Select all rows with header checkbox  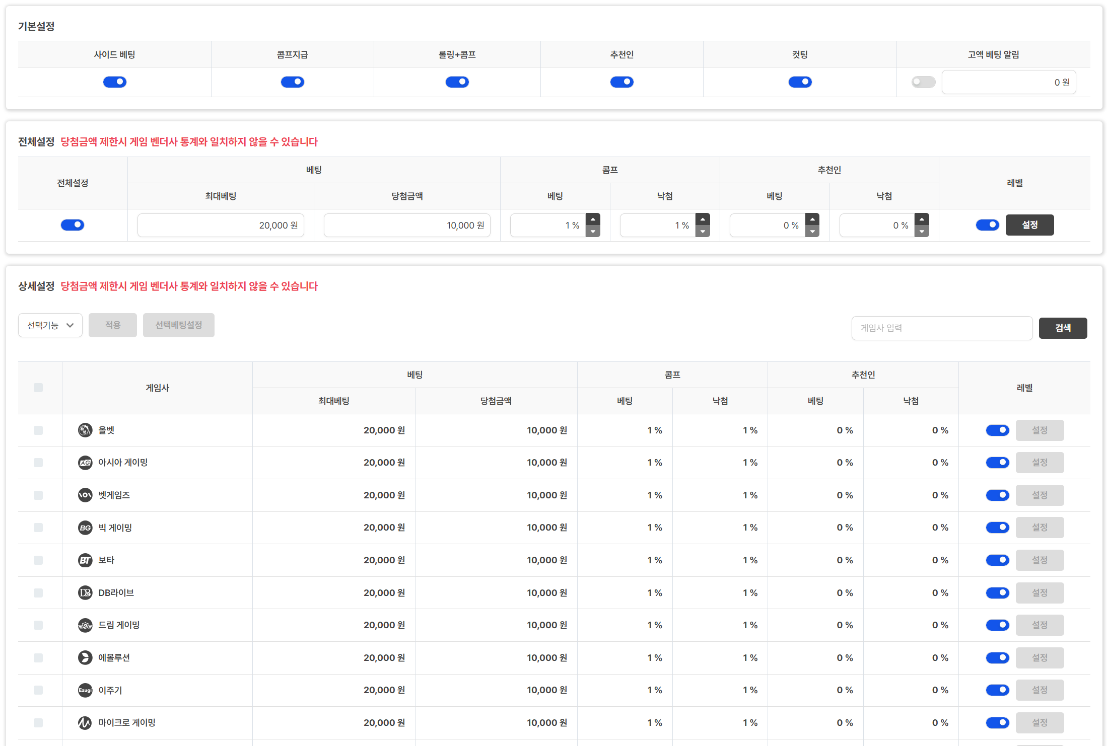[38, 388]
